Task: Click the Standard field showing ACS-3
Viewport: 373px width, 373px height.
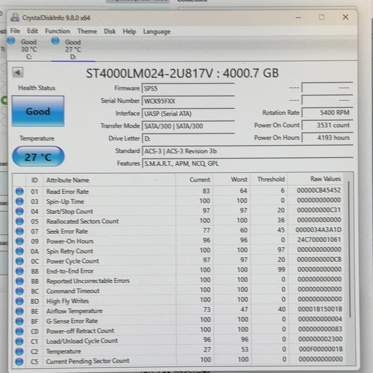Action: click(x=247, y=151)
